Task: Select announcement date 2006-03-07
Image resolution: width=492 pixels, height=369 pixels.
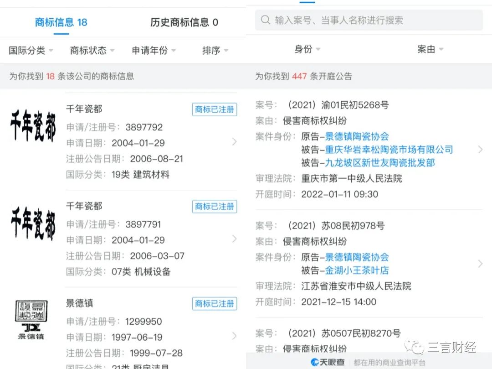Action: 157,255
